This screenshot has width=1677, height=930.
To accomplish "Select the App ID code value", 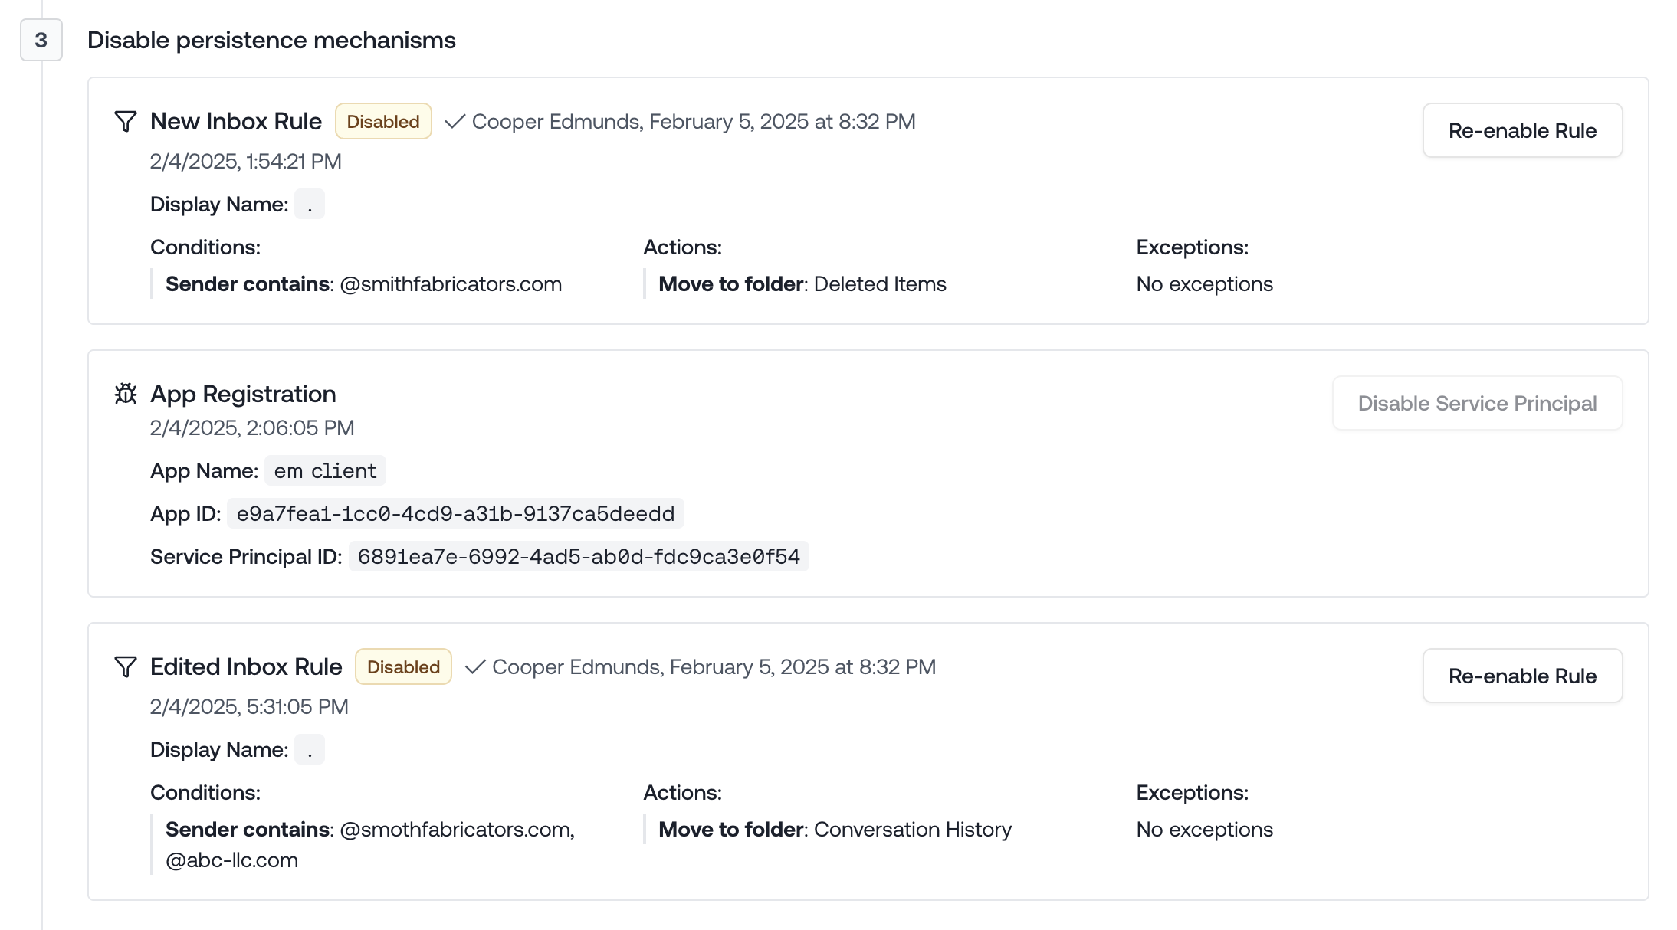I will 455,513.
